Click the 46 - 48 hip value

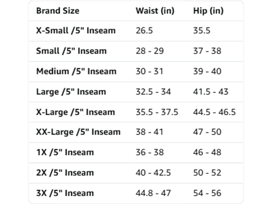click(x=207, y=152)
